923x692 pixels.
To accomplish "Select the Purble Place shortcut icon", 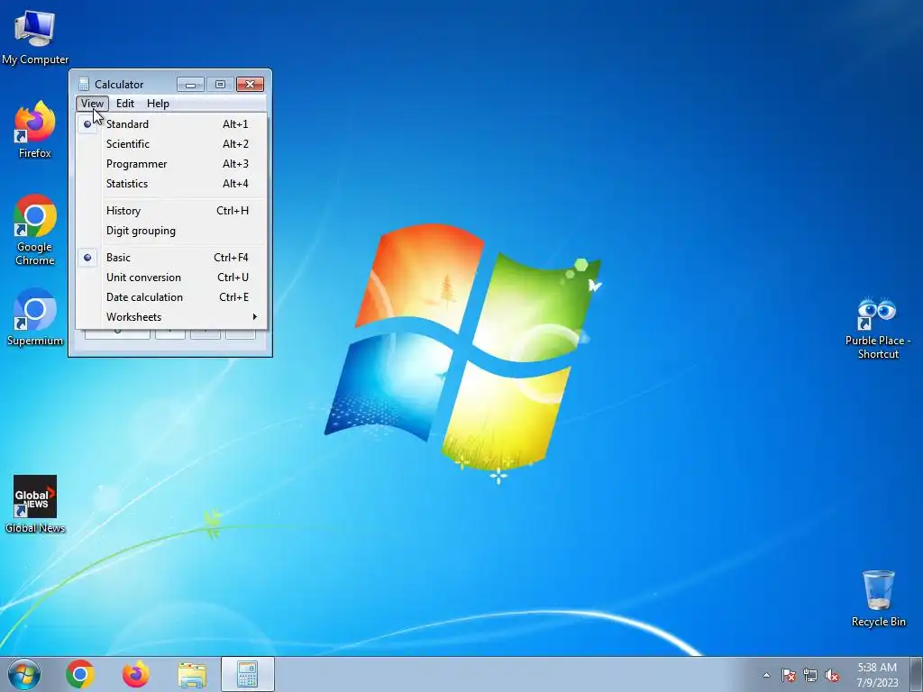I will point(878,328).
